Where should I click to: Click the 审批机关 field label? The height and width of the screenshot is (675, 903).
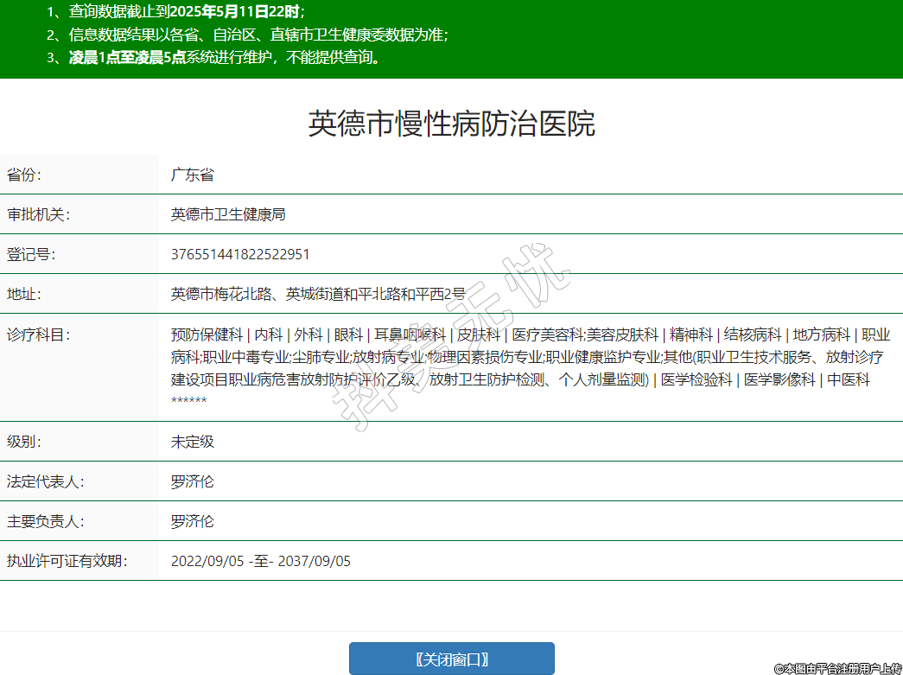coord(37,214)
